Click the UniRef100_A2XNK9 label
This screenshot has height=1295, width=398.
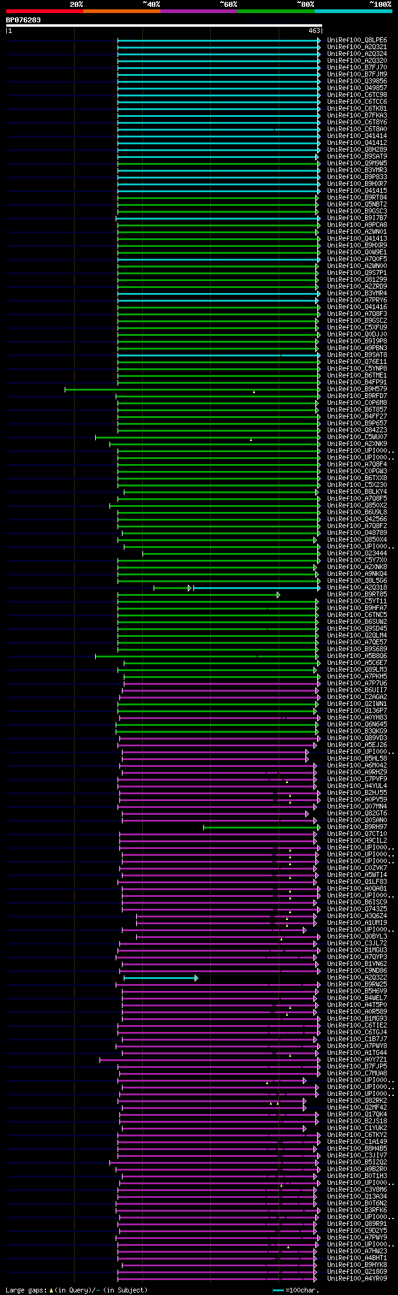click(x=357, y=444)
